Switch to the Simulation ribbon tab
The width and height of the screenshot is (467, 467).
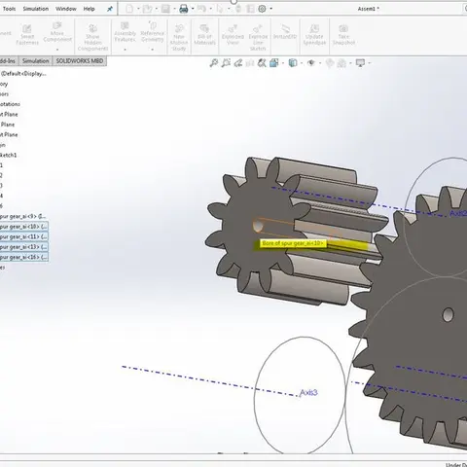click(x=36, y=61)
